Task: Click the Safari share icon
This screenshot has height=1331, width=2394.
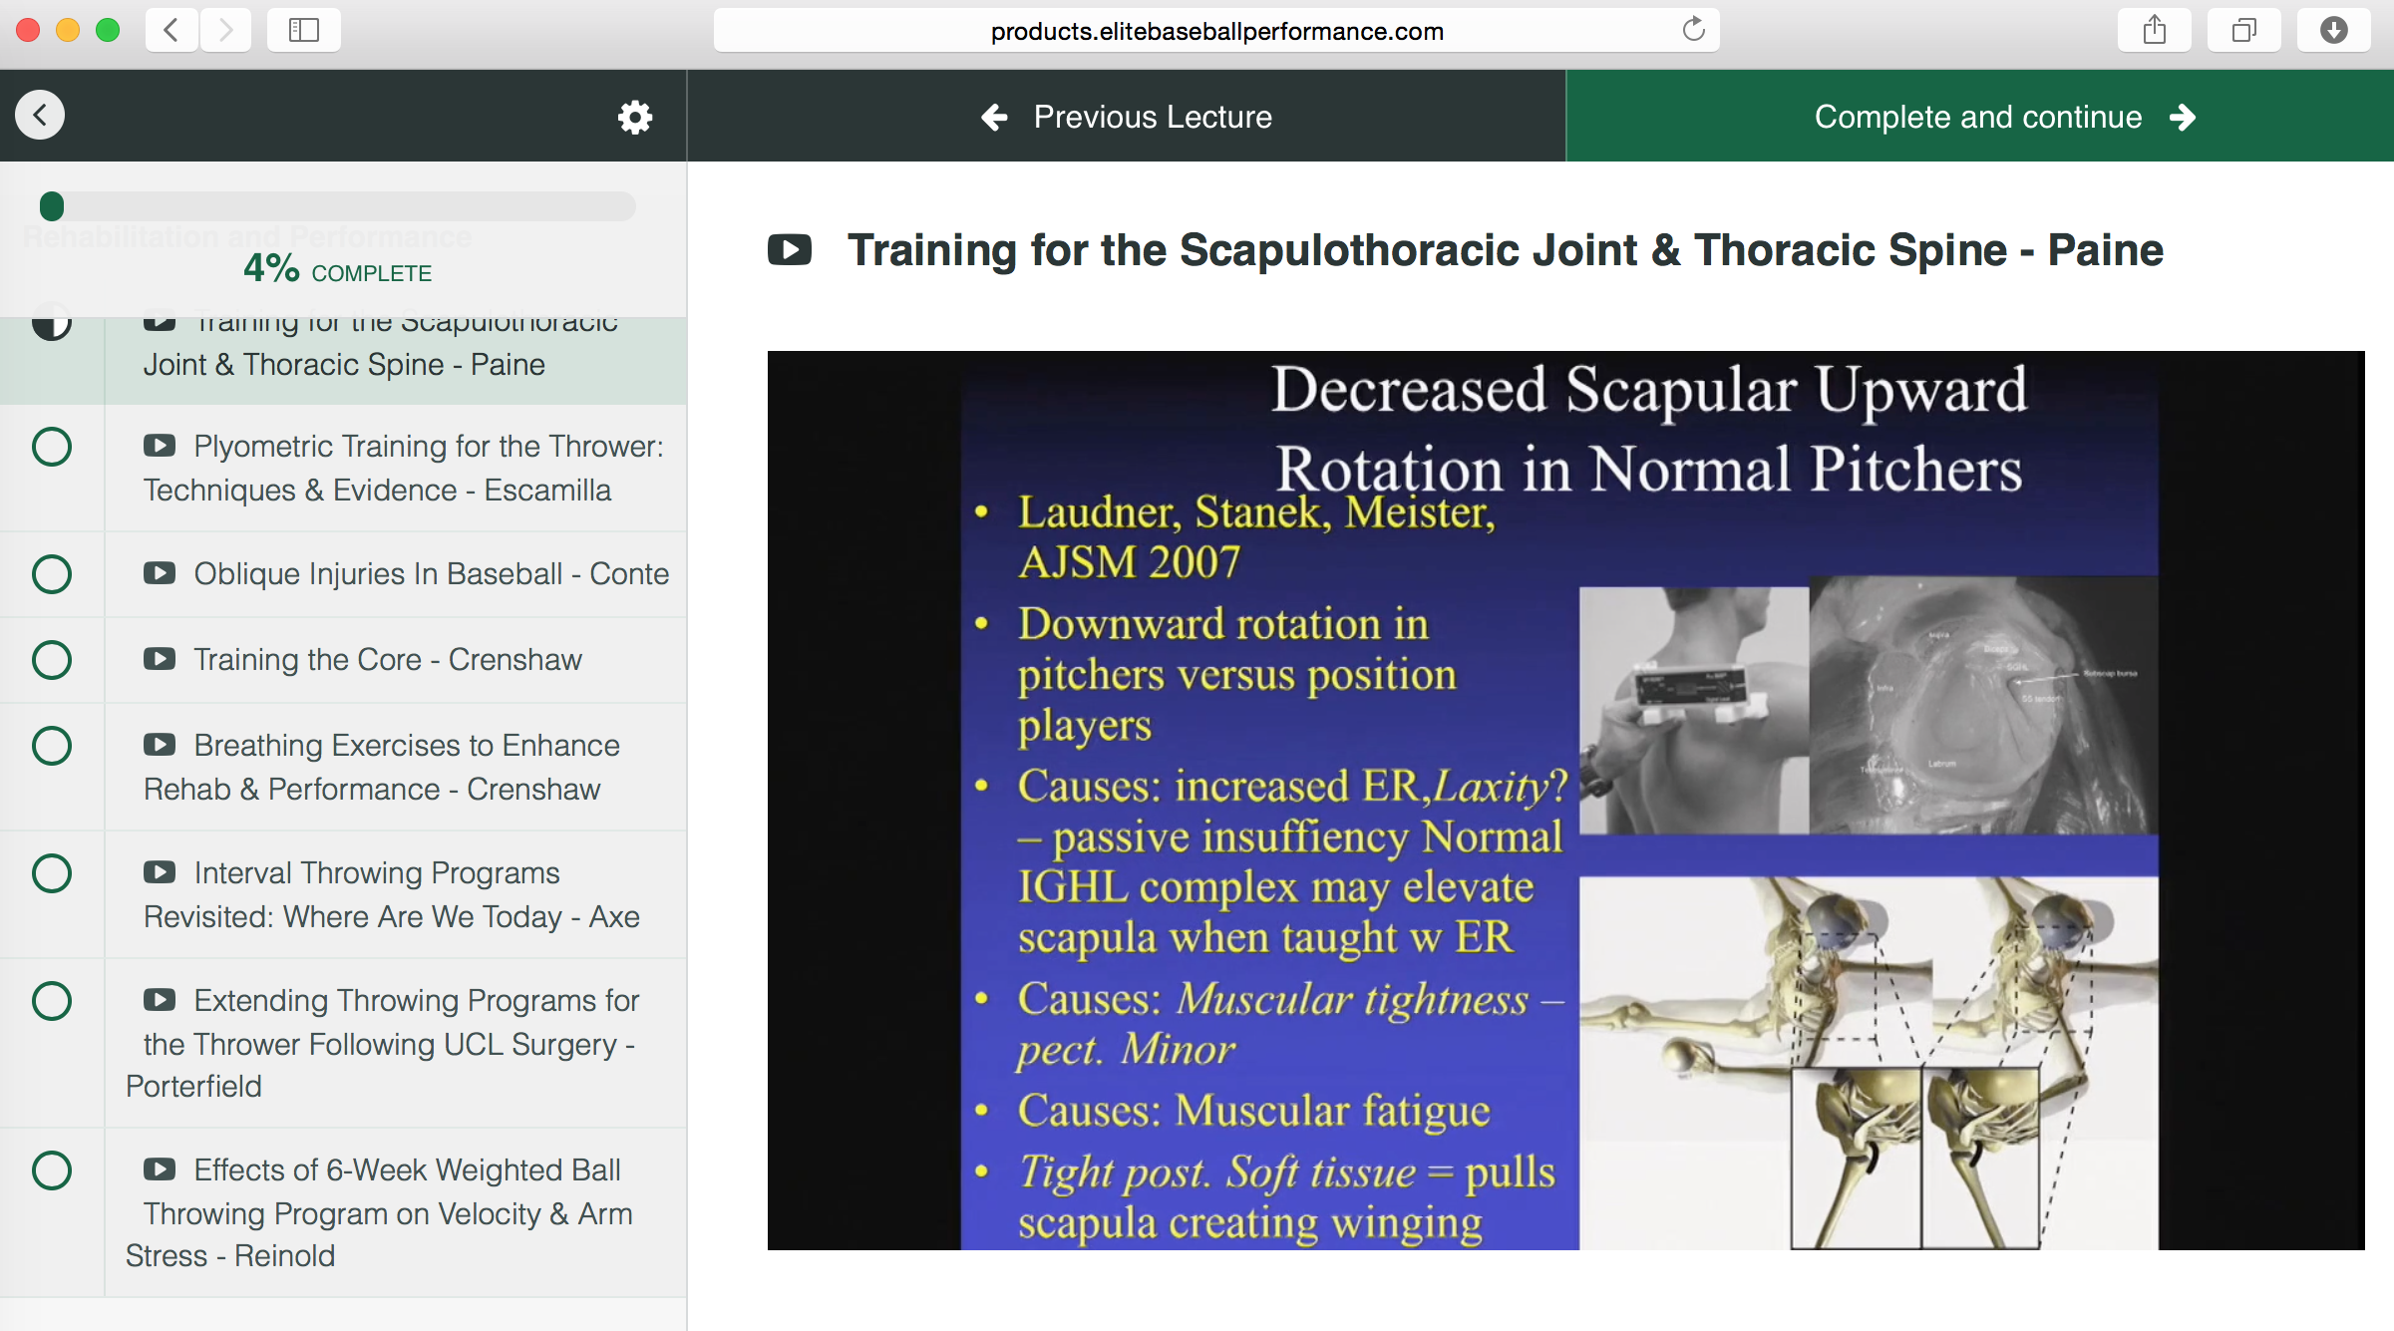Action: [x=2154, y=30]
